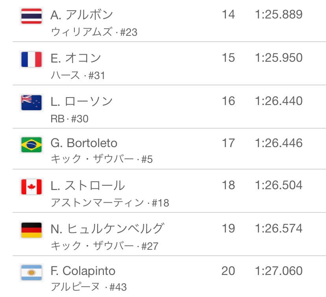Screen dimensions: 326x297
Task: Tap the New Zealand flag icon beside L. ローソン
Action: [x=31, y=103]
